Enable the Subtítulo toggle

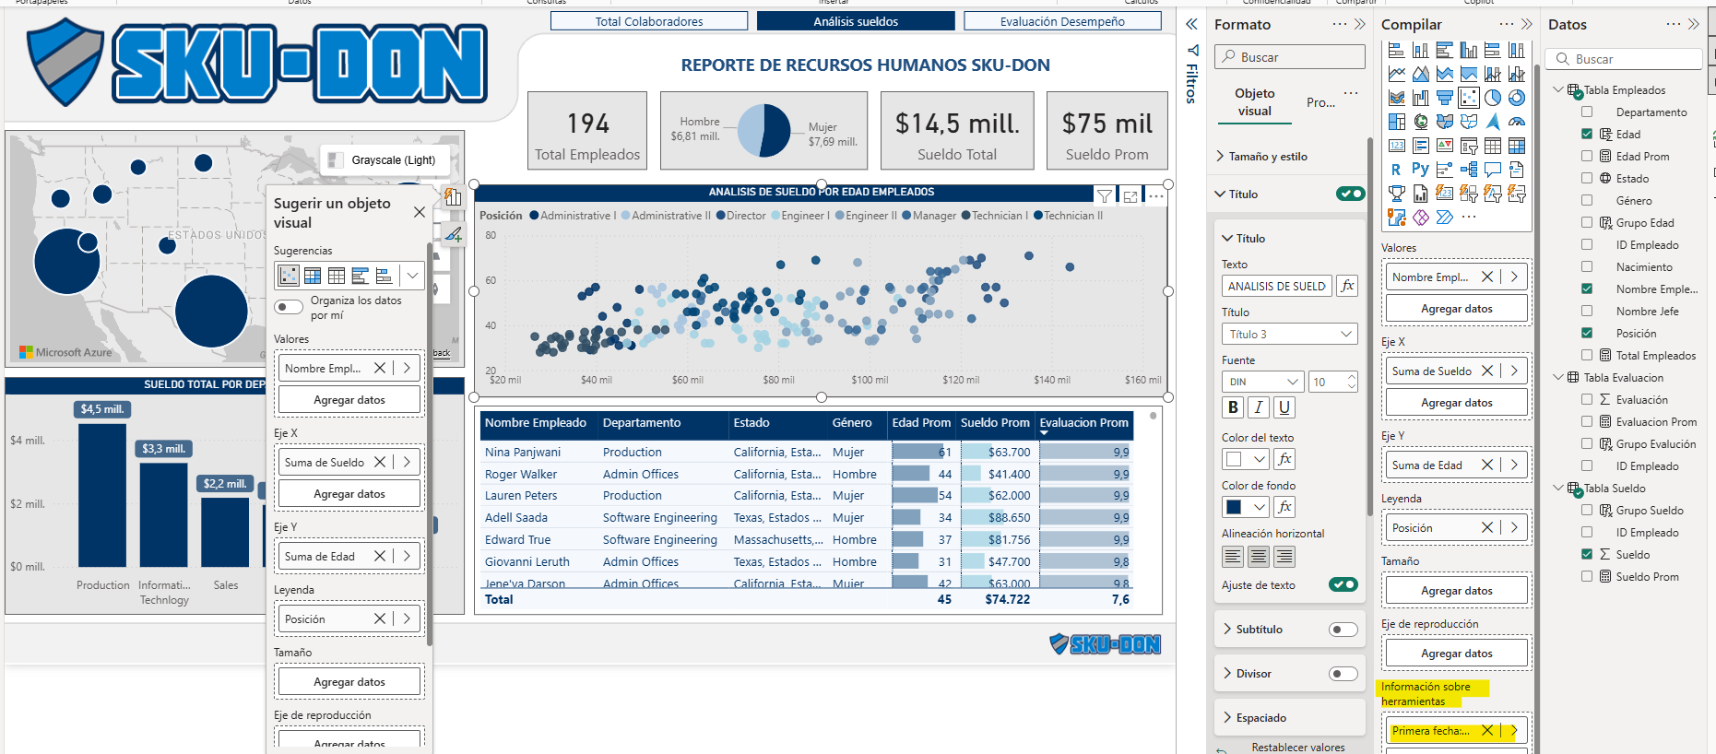click(x=1343, y=630)
